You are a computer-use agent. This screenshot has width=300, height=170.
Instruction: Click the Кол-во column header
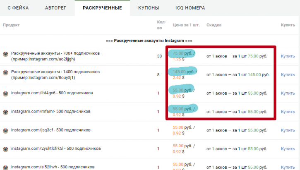tap(161, 25)
